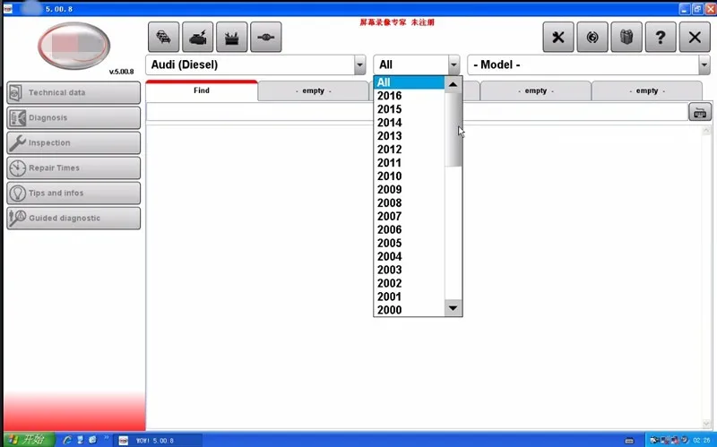
Task: Choose year 2005 from the list
Action: click(x=410, y=243)
